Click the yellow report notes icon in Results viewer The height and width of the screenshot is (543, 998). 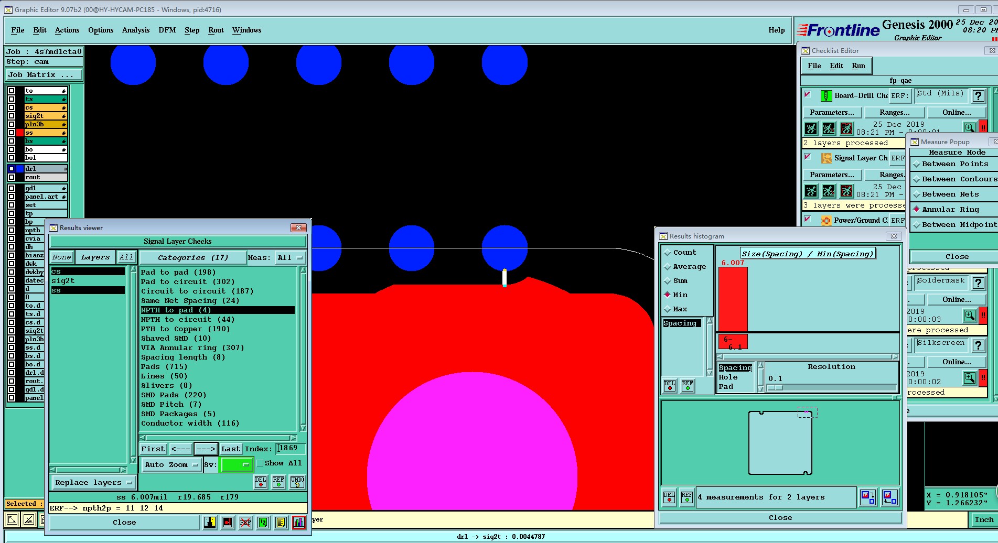(x=281, y=523)
